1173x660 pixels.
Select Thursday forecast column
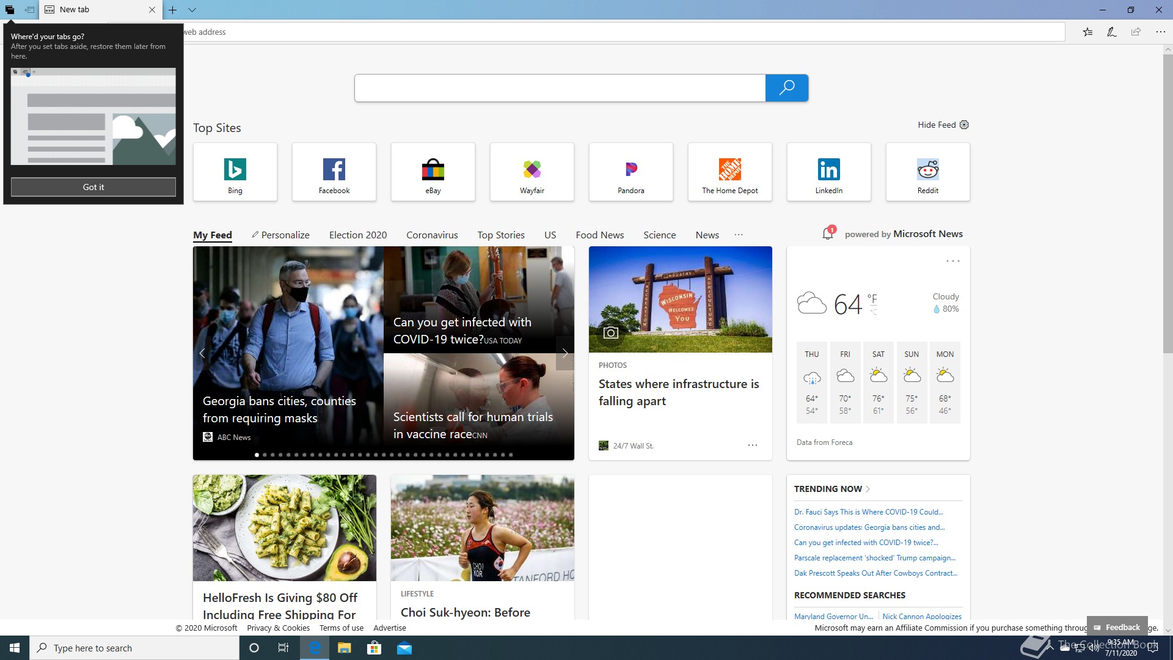[x=812, y=383]
